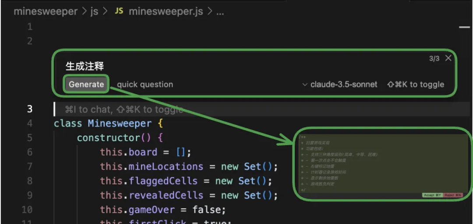Click the this.gameOver = false line
The width and height of the screenshot is (473, 224).
coord(163,210)
